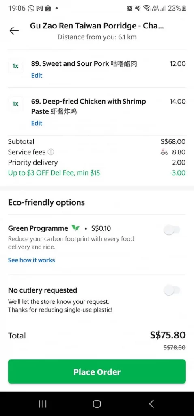Tap the delivery scooter icon beside 8.80
This screenshot has width=194, height=416.
(x=164, y=152)
